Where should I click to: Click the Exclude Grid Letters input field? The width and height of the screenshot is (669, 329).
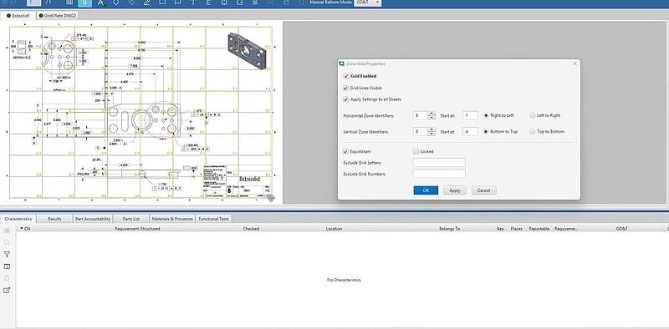point(439,162)
